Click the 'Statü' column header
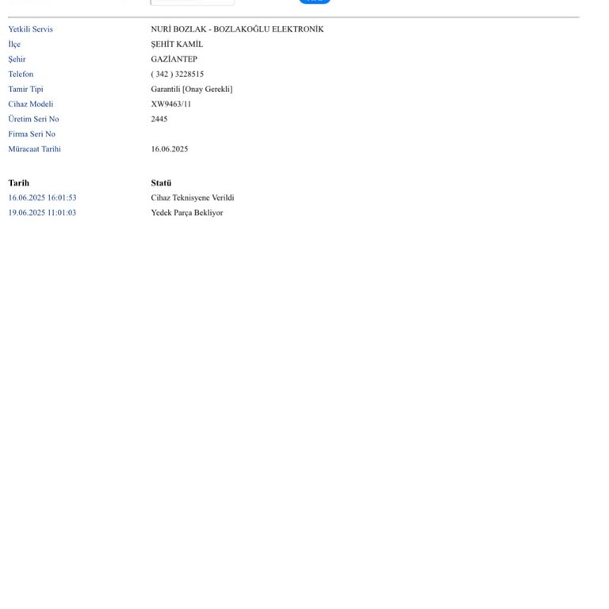This screenshot has height=609, width=609. pos(161,183)
